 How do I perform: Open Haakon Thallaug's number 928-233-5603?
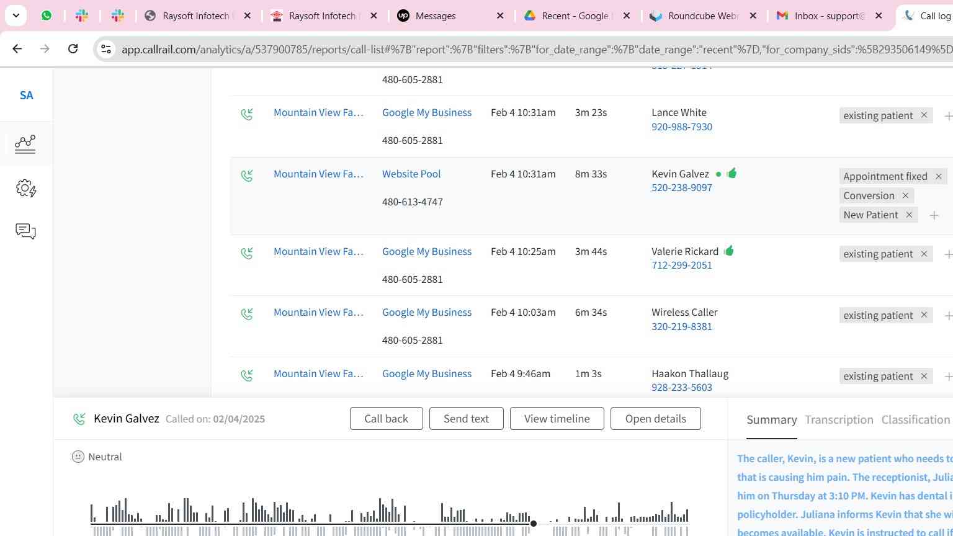pyautogui.click(x=682, y=387)
